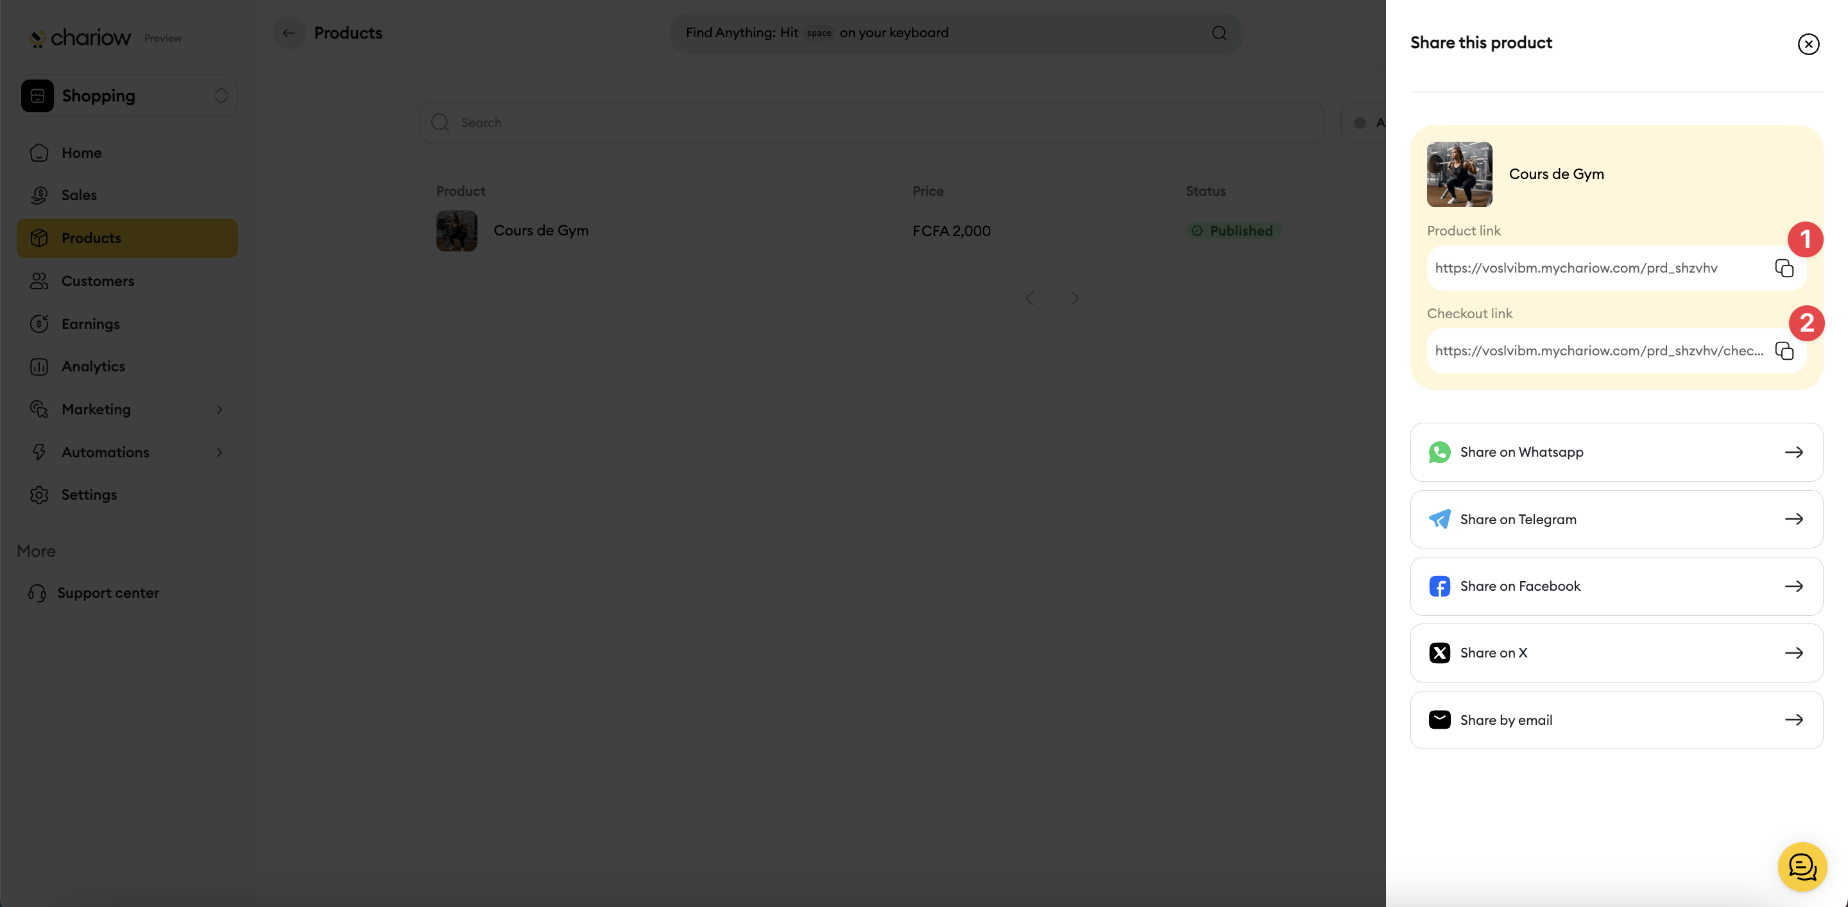Click the Published status badge
Screen dimensions: 1848x907
click(1232, 231)
